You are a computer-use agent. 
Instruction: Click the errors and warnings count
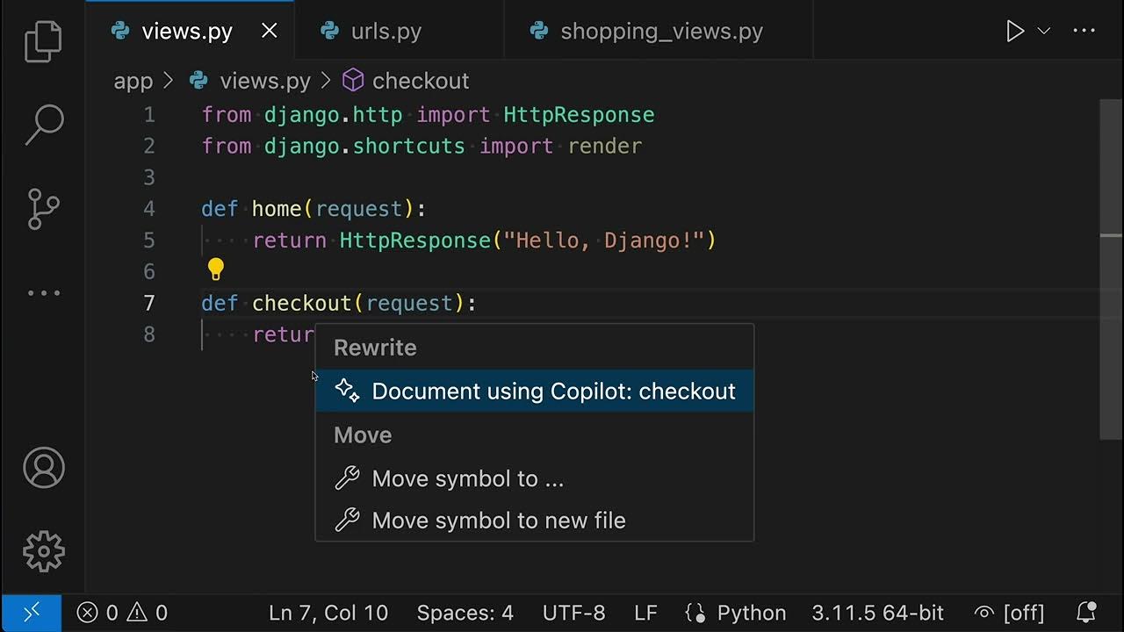(x=122, y=612)
